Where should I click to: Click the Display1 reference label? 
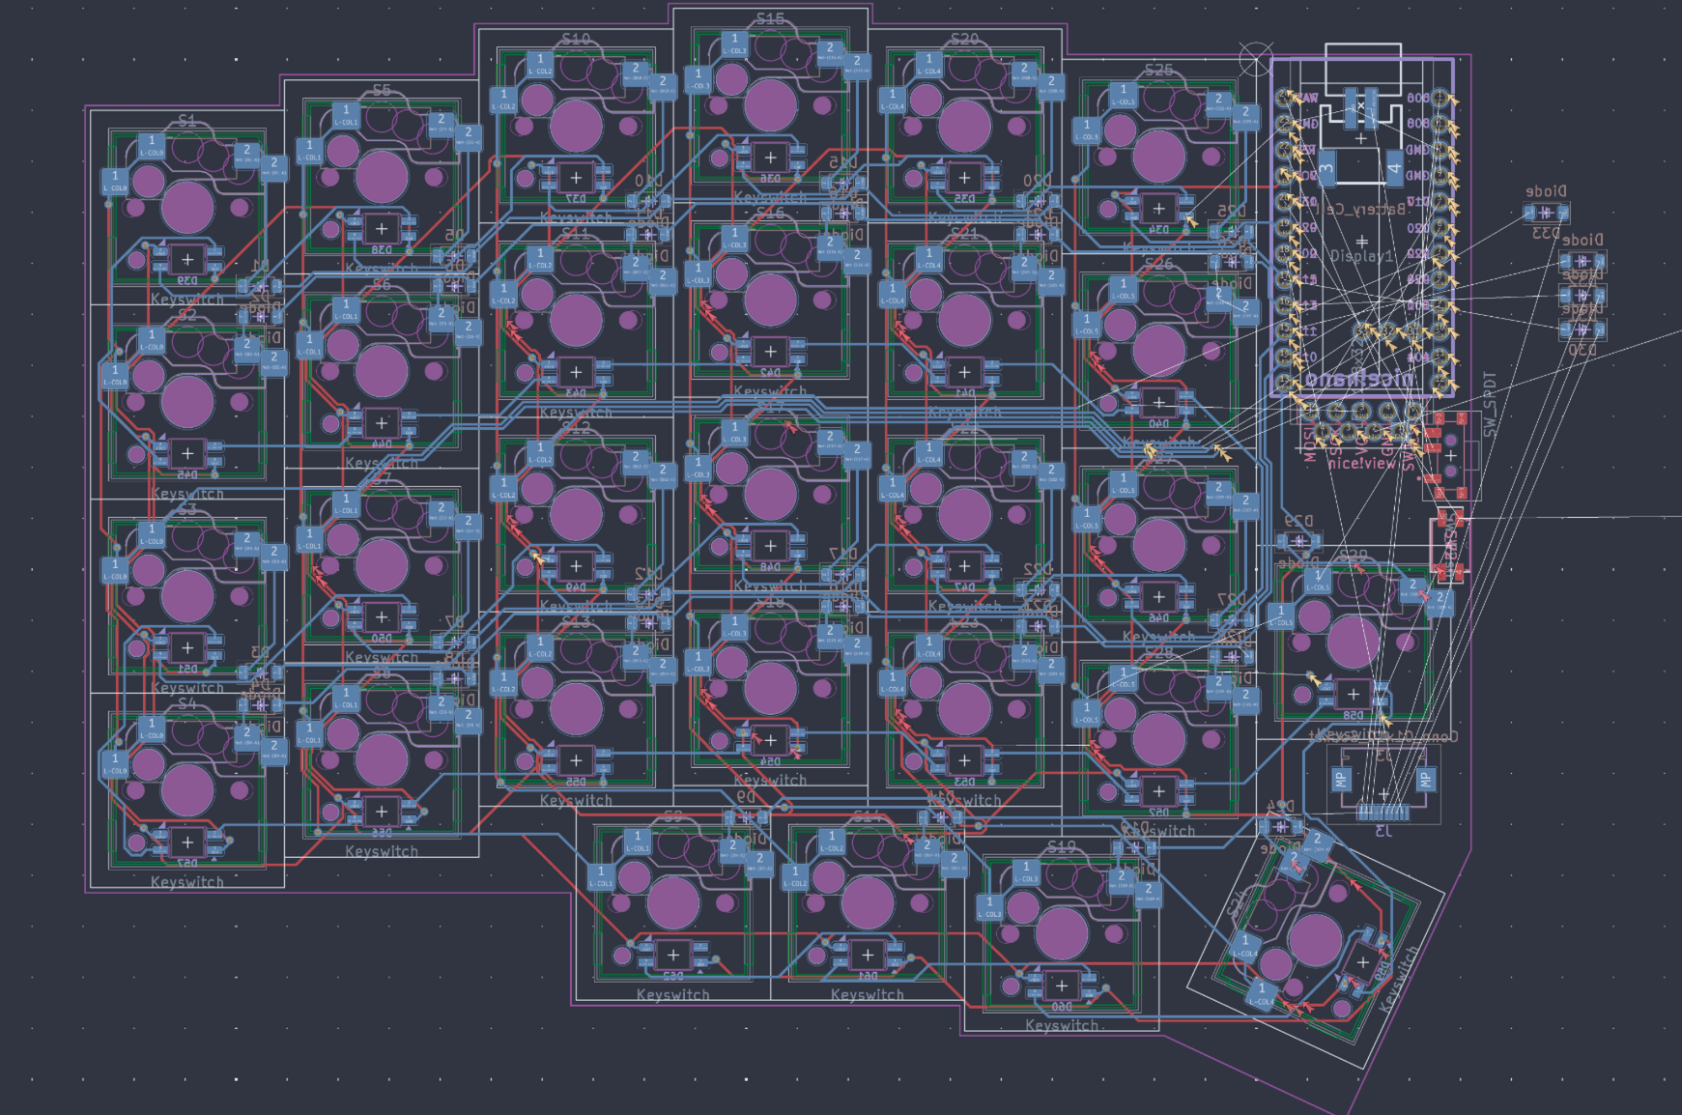pos(1362,254)
